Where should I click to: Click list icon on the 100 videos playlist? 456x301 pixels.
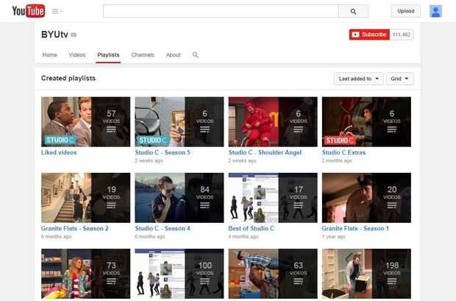204,281
